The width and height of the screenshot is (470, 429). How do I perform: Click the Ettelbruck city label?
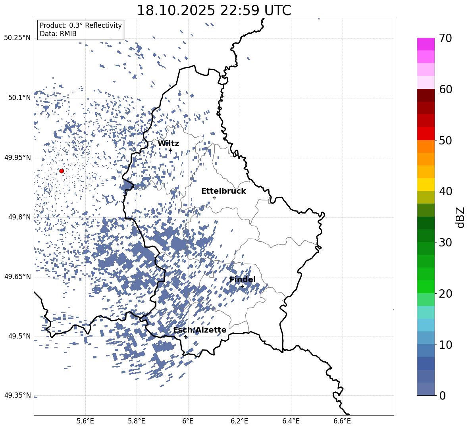(x=223, y=191)
